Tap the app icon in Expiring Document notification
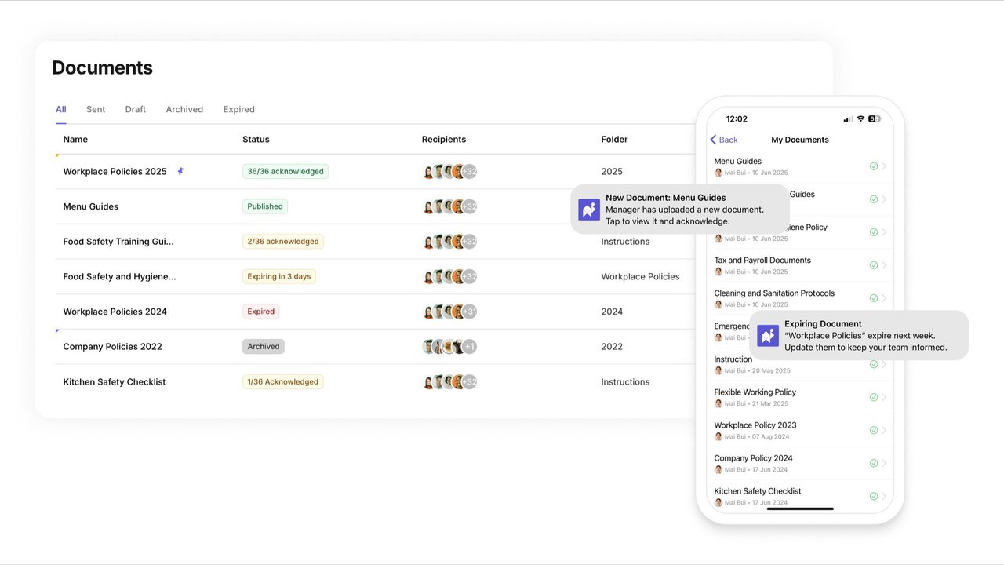 click(768, 336)
